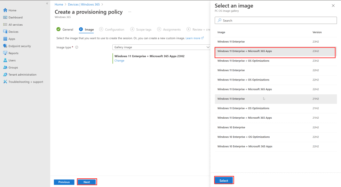Open Devices via its sidebar icon

(5, 32)
